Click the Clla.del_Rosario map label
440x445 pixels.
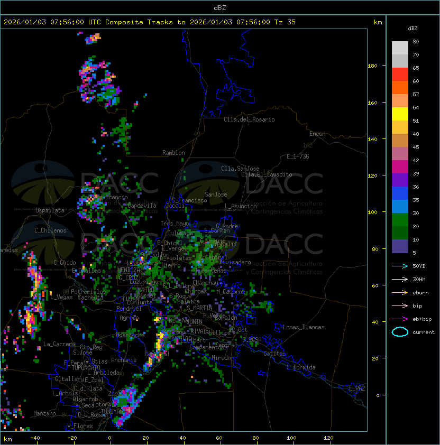point(249,119)
